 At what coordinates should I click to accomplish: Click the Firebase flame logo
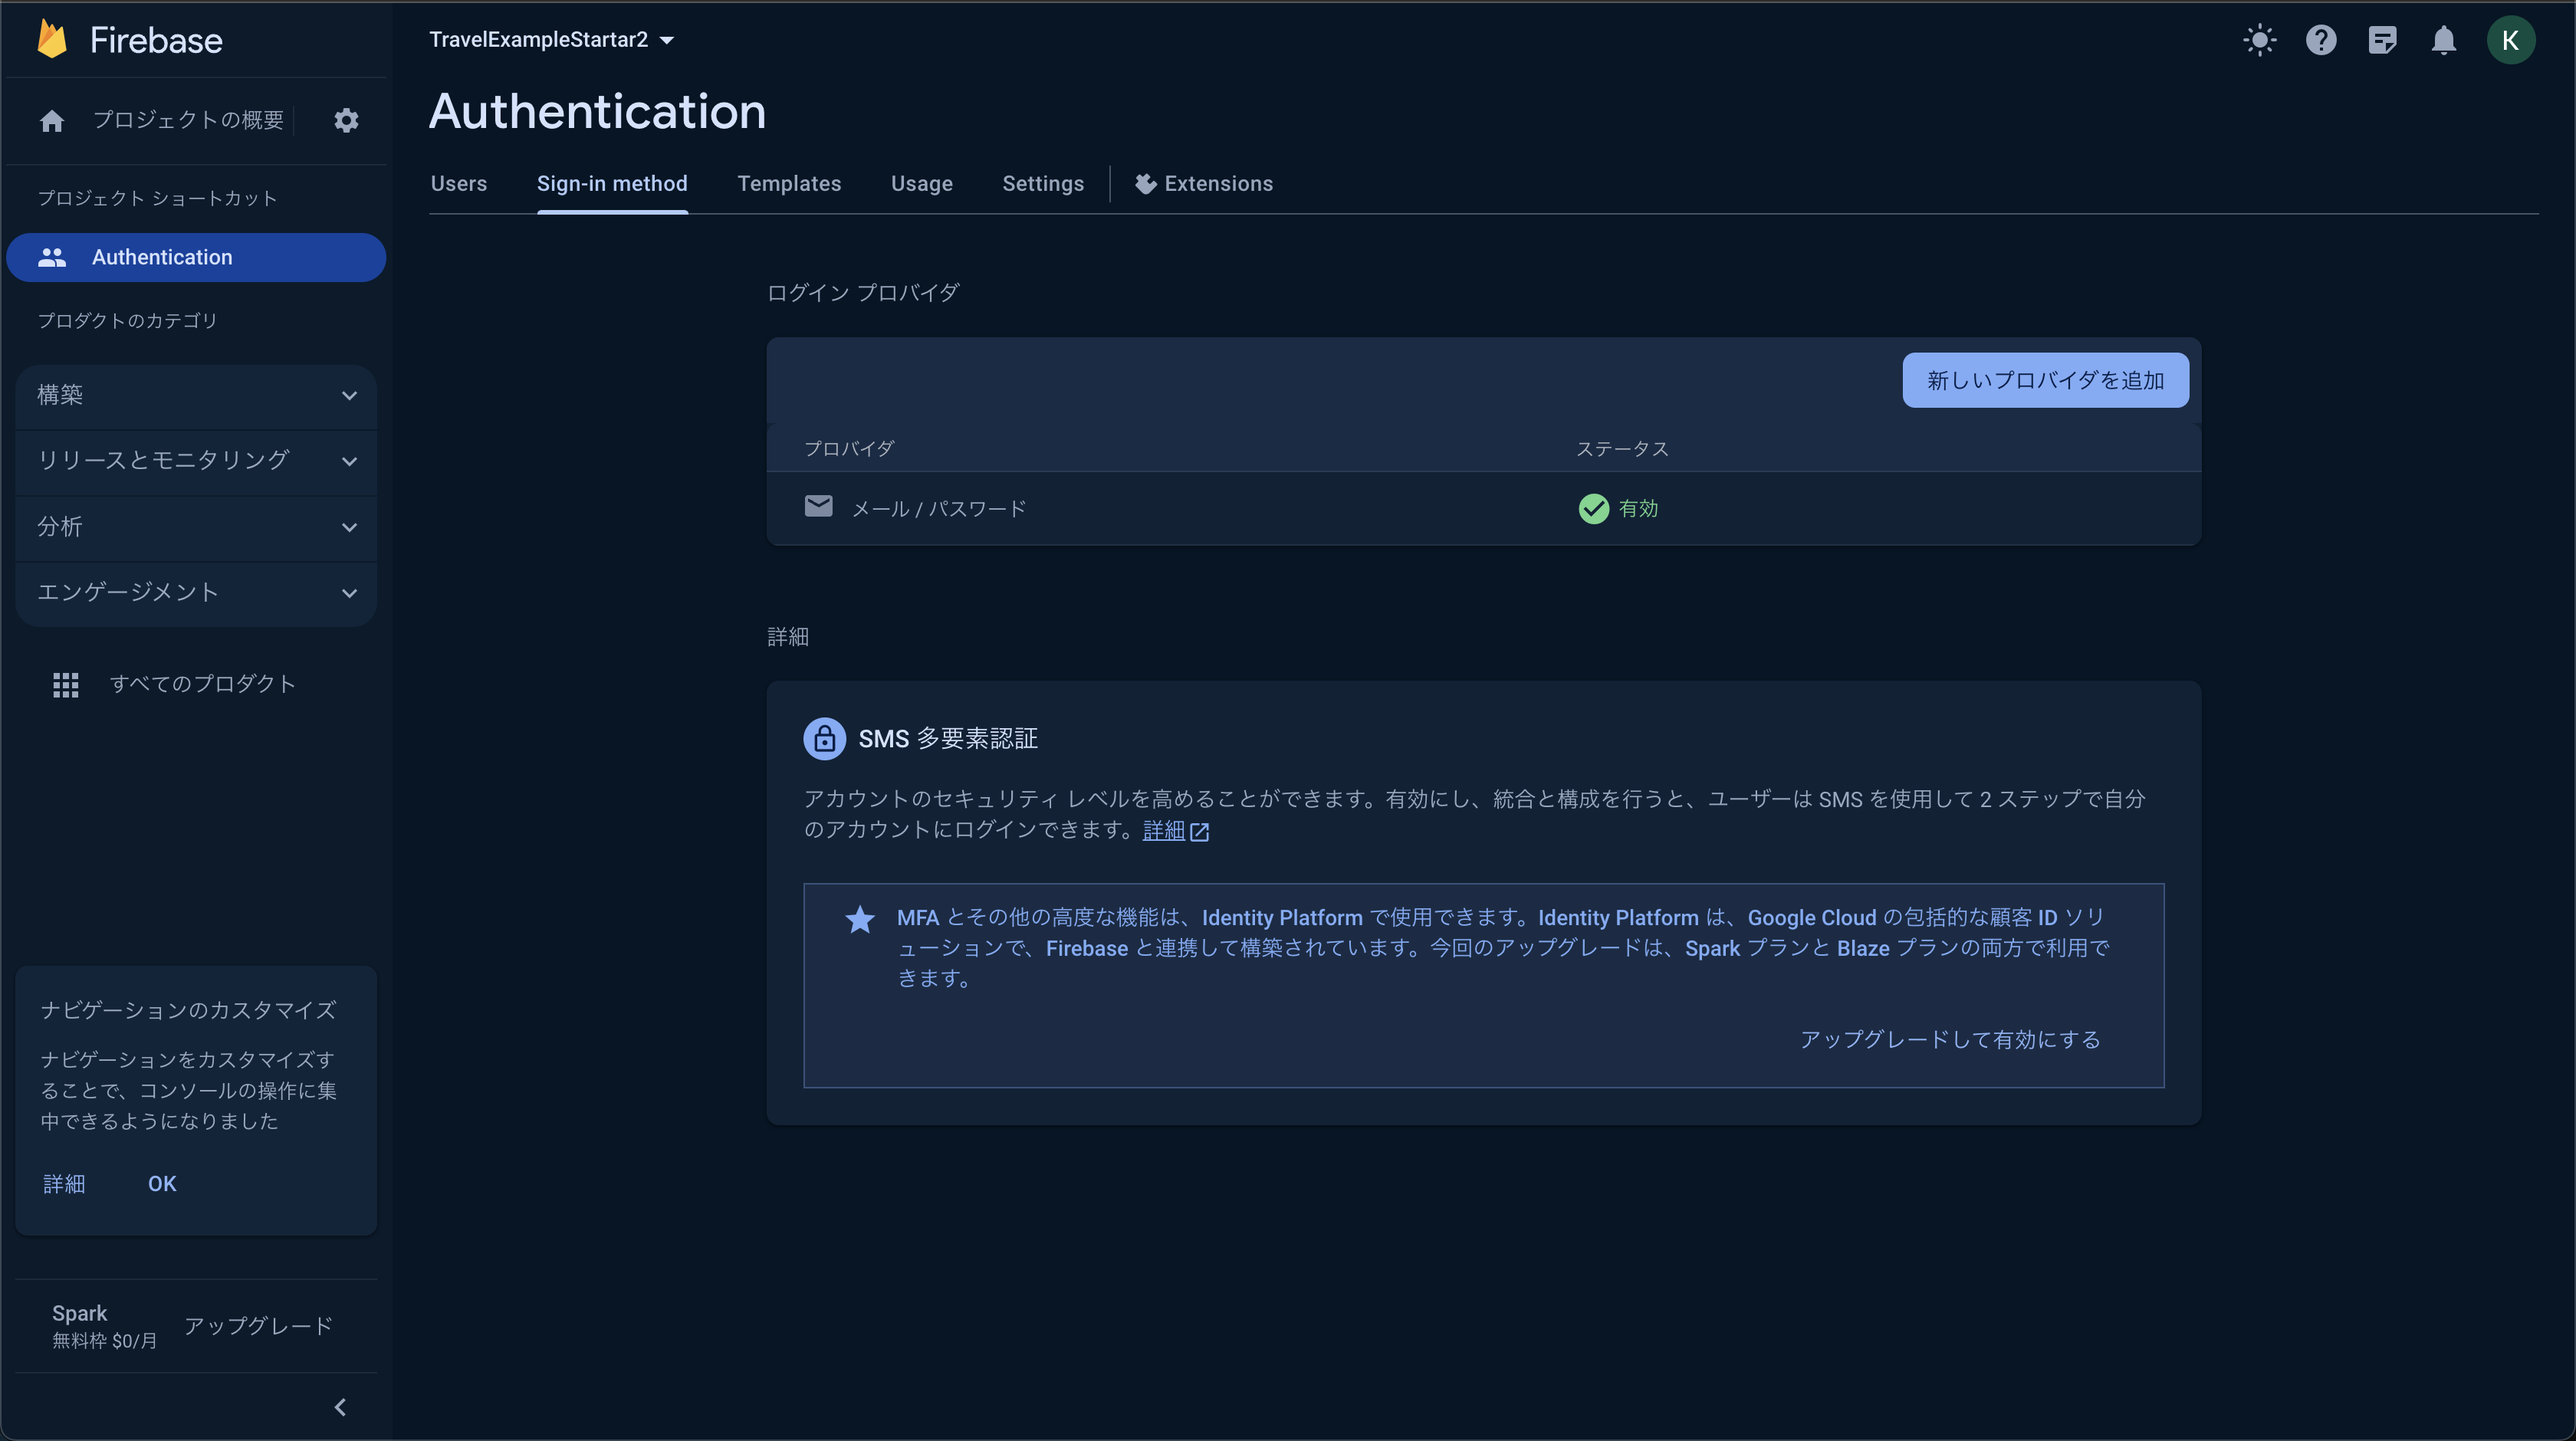point(52,40)
